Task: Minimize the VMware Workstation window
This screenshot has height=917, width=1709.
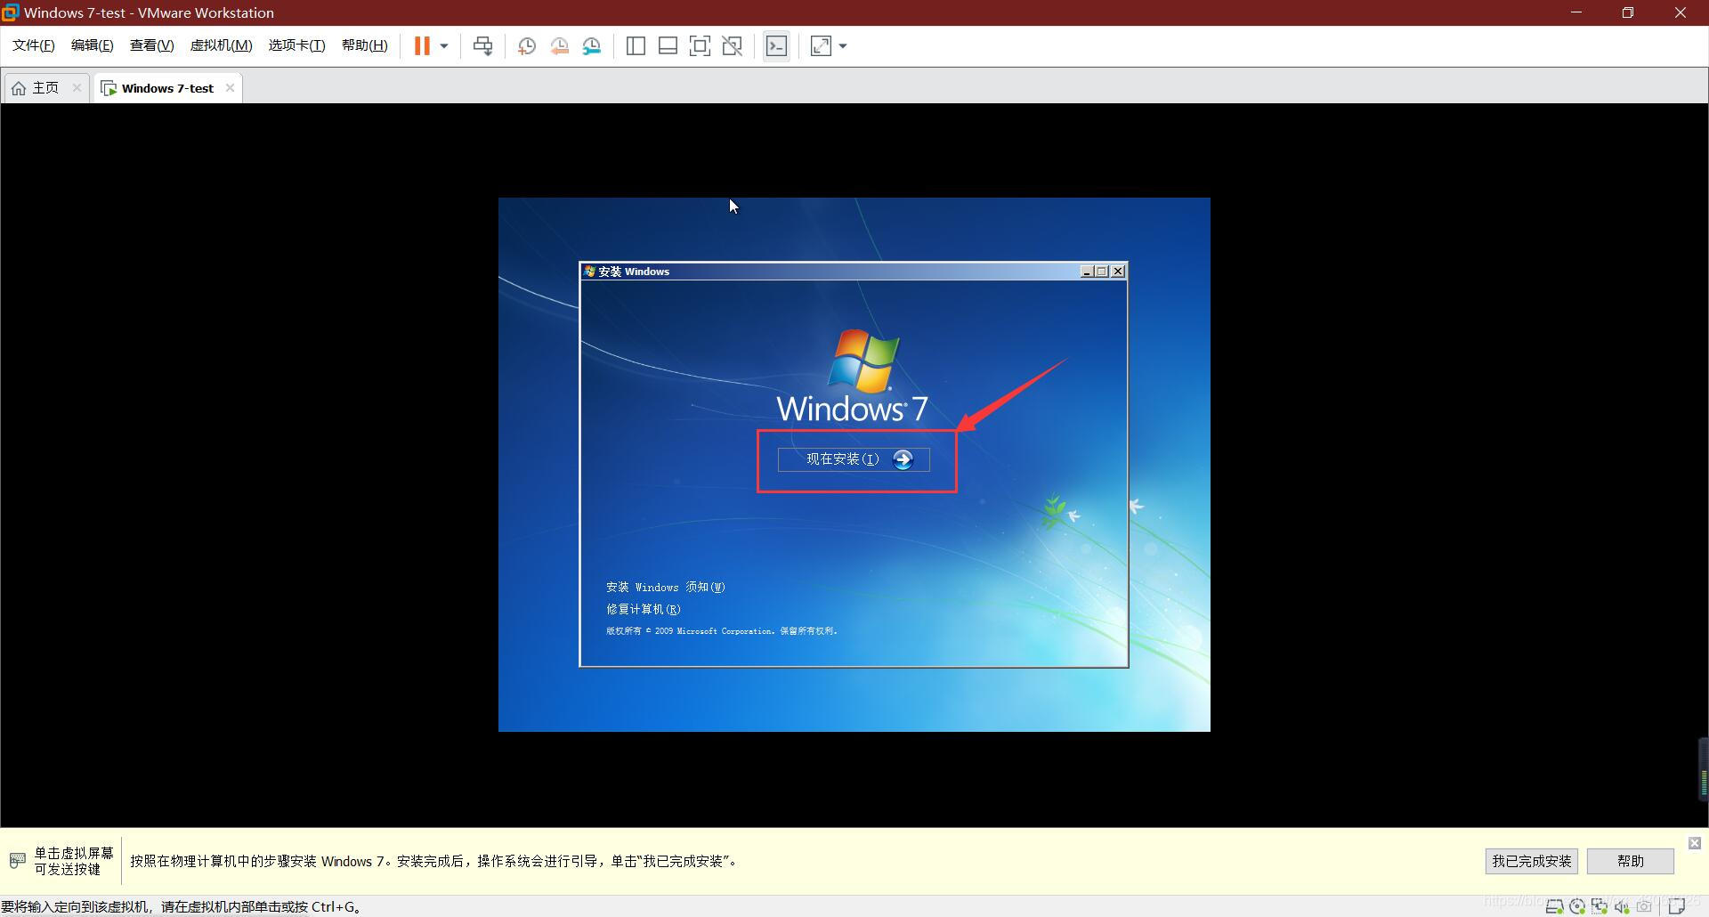Action: [x=1576, y=12]
